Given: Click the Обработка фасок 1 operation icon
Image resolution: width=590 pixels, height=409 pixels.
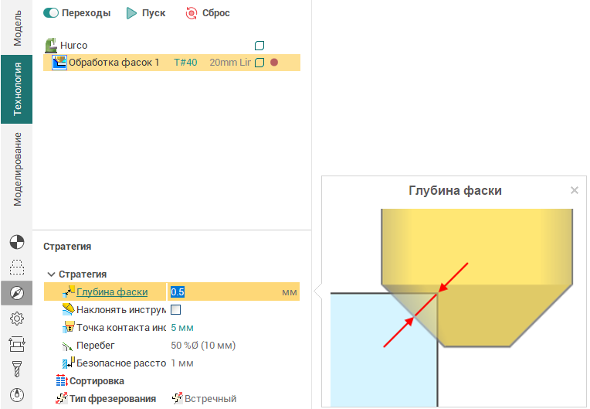Looking at the screenshot, I should coord(59,63).
